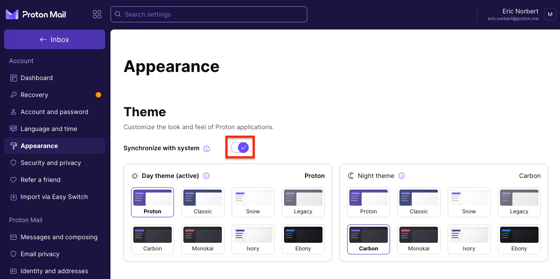Click the Dashboard sidebar icon

point(13,78)
